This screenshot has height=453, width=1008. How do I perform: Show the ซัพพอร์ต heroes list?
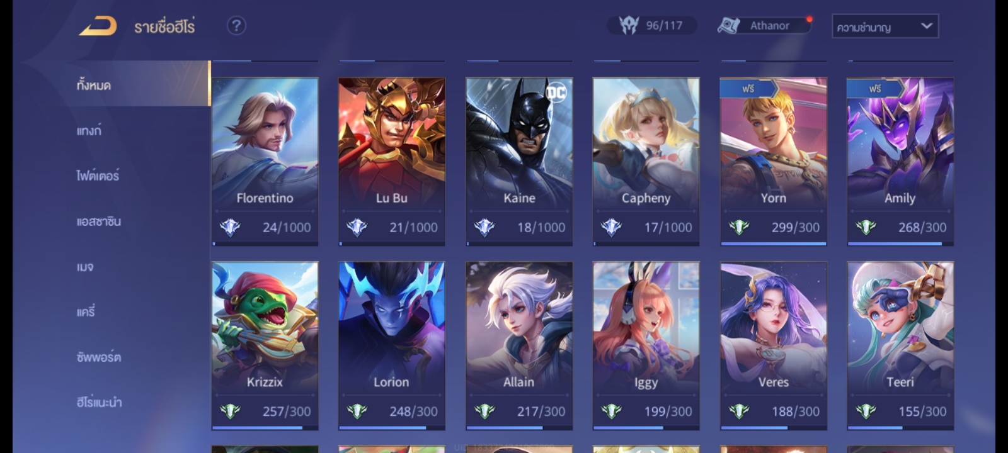pos(99,357)
